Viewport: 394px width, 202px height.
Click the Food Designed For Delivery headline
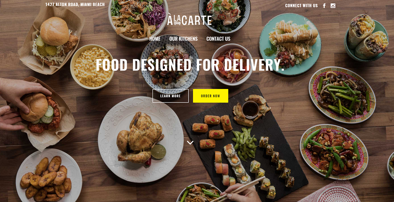coord(190,65)
